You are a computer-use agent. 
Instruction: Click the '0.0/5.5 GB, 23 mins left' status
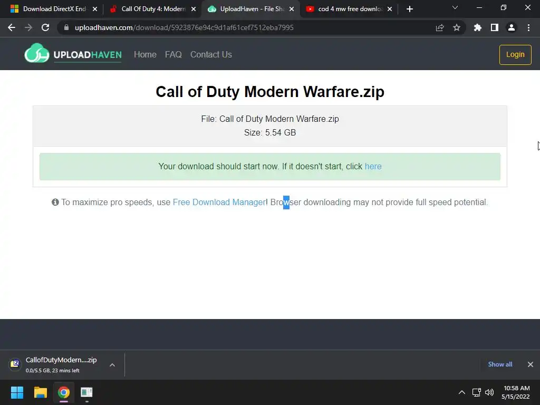click(52, 371)
